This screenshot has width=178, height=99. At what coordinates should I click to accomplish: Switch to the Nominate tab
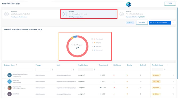31,14
